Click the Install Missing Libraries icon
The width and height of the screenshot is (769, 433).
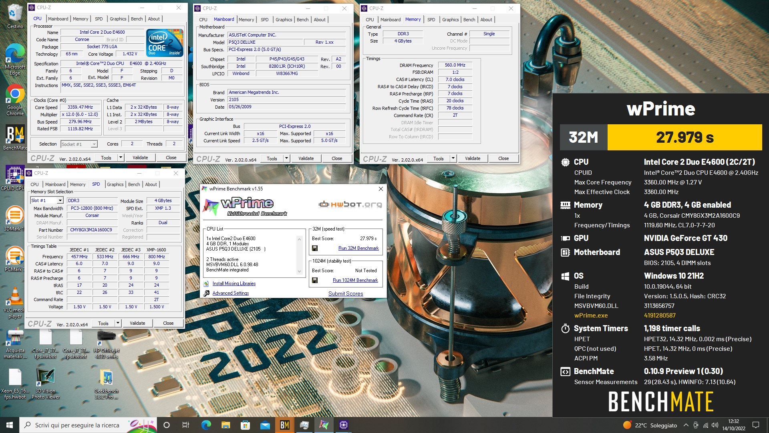click(206, 283)
